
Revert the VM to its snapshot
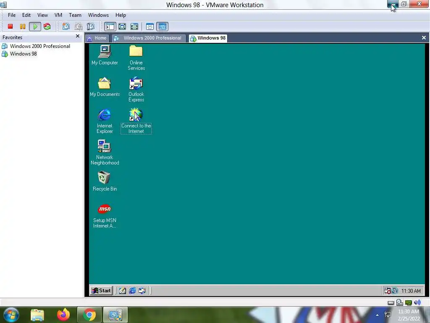click(79, 26)
